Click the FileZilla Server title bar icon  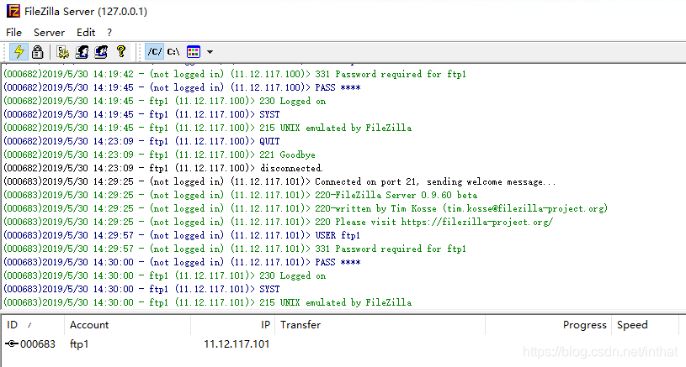click(x=13, y=11)
